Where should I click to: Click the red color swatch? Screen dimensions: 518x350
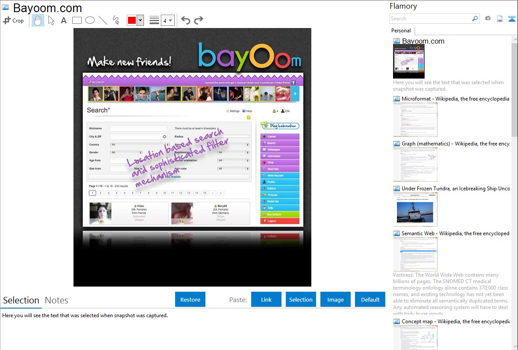(x=132, y=20)
